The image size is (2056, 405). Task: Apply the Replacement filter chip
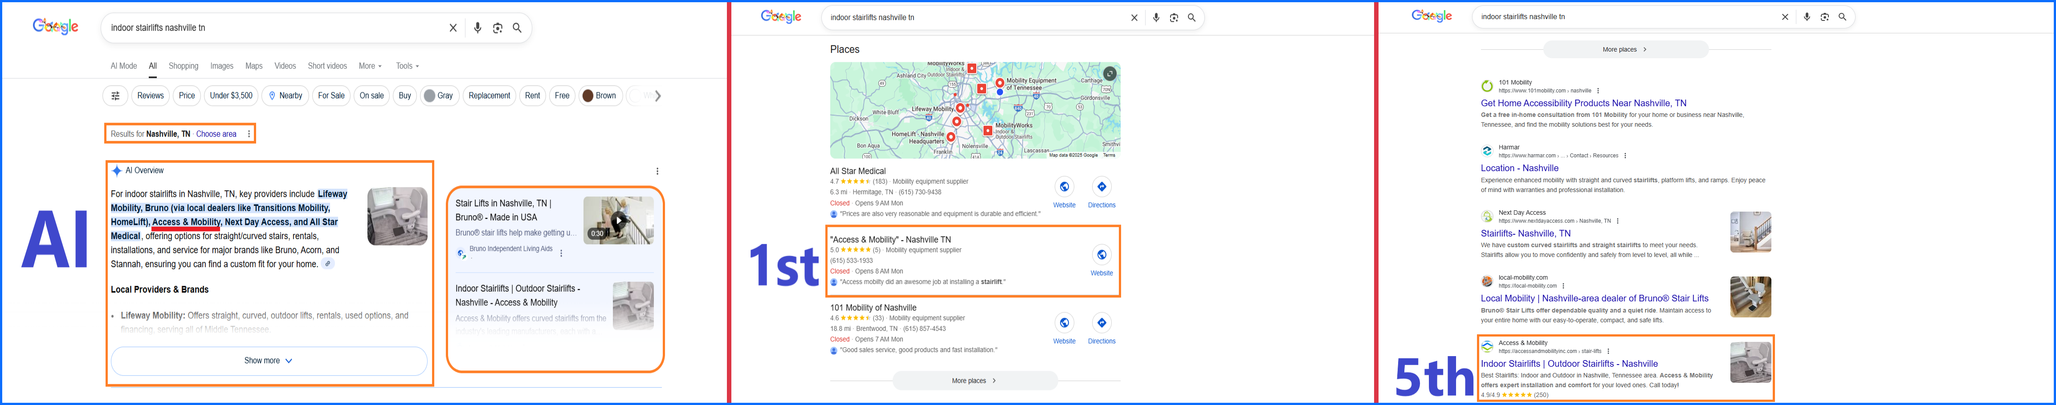pyautogui.click(x=489, y=96)
